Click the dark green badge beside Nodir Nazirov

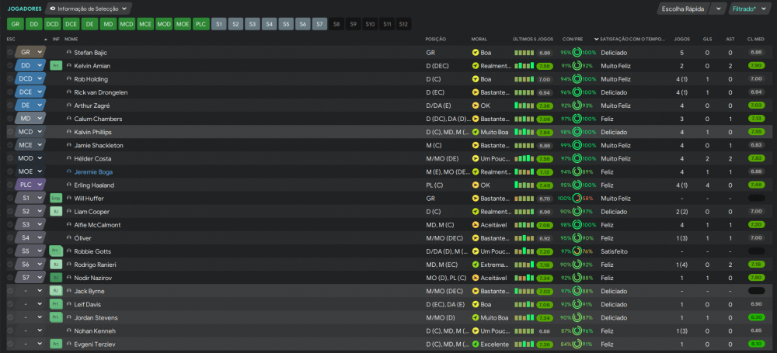click(x=56, y=279)
